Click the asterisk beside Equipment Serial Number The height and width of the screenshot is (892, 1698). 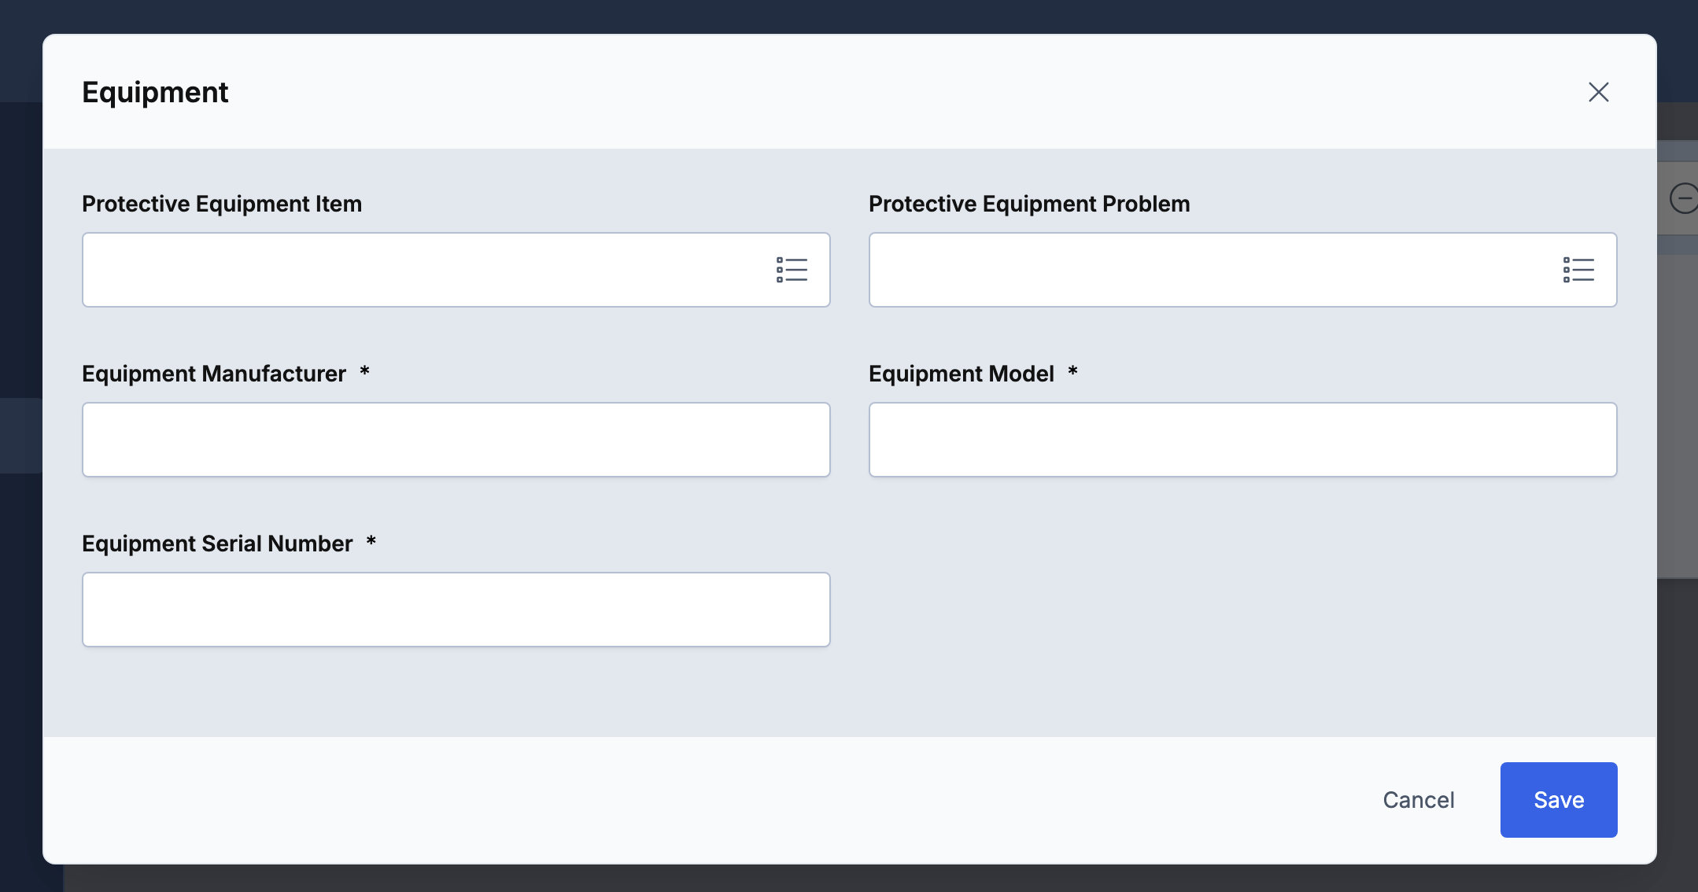[x=371, y=541]
